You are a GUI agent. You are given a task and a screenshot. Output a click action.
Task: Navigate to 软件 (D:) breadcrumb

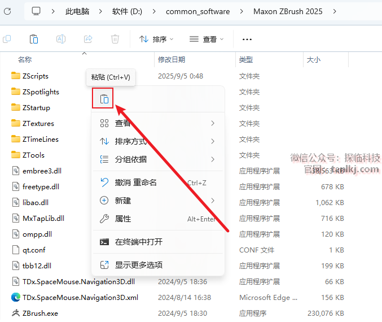127,11
